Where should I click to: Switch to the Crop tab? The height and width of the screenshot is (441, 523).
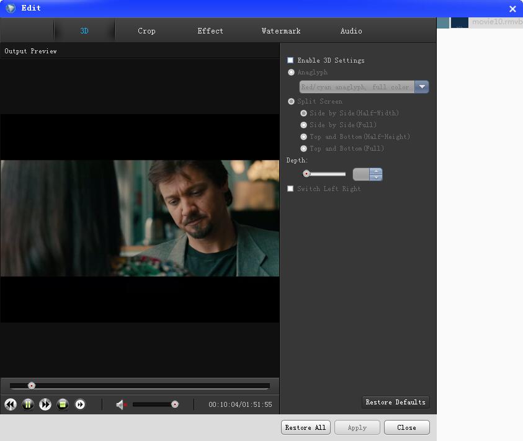146,30
